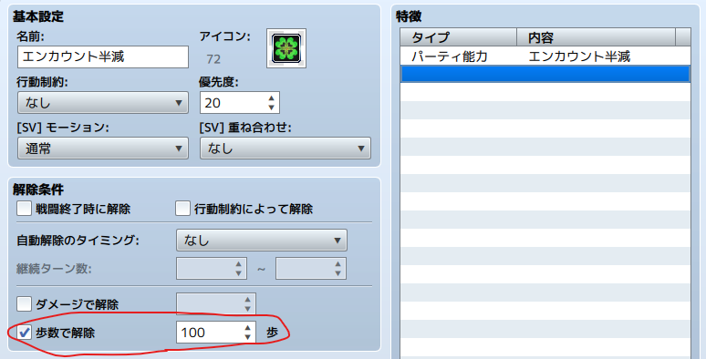Check 行動制約によって解除 checkbox
This screenshot has width=706, height=359.
182,209
